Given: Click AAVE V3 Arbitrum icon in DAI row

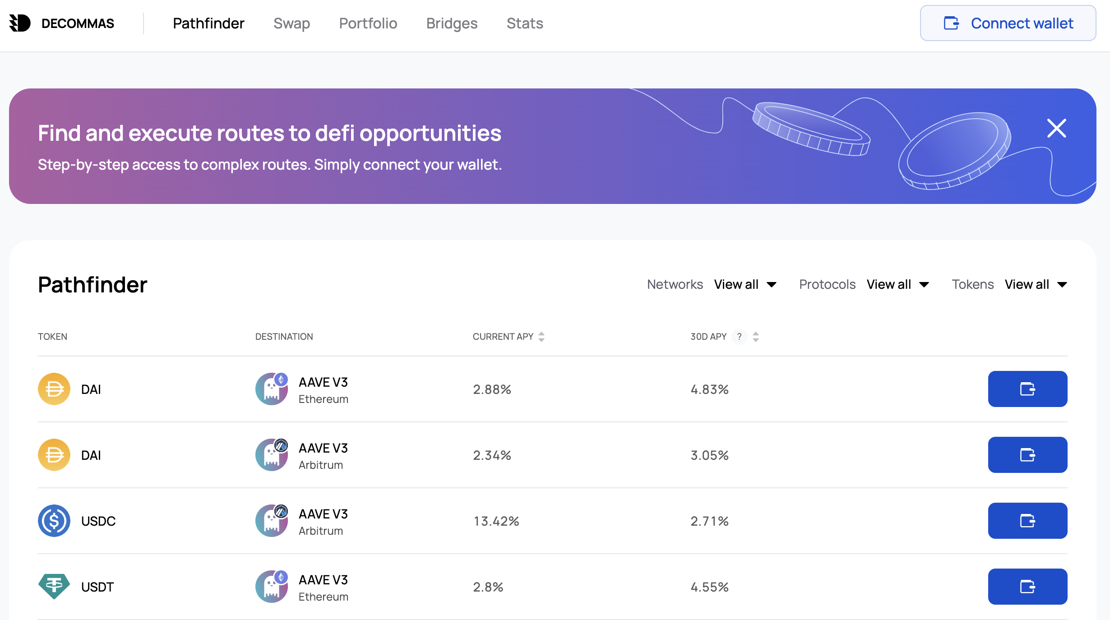Looking at the screenshot, I should (272, 455).
